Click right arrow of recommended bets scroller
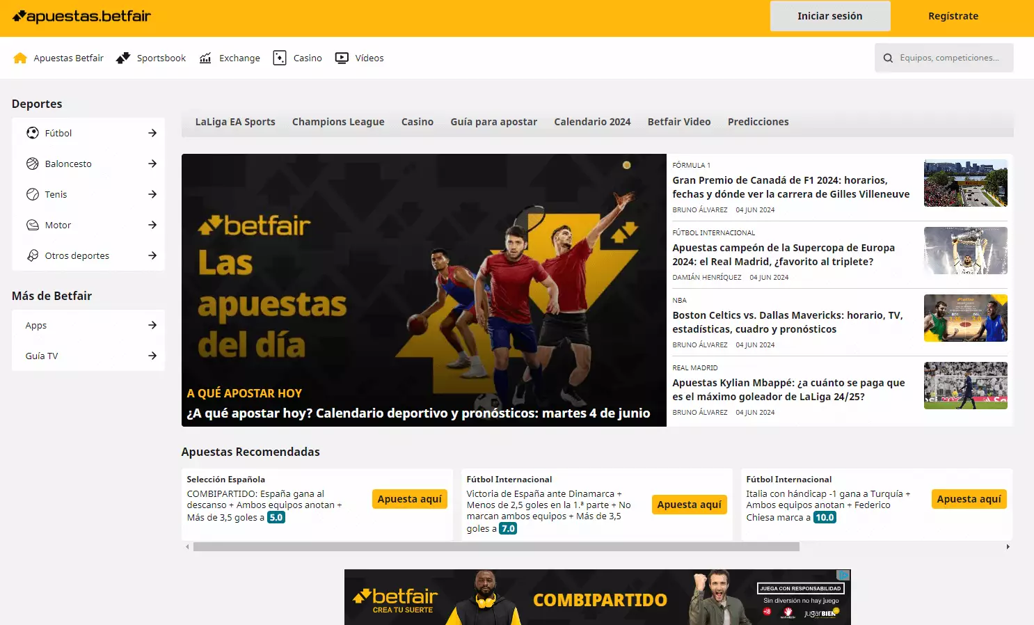Viewport: 1034px width, 625px height. [x=1008, y=547]
